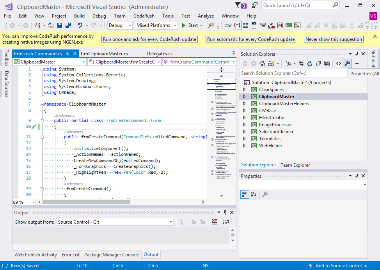This screenshot has height=270, width=380.
Task: Open the Show output from dropdown
Action: click(170, 221)
